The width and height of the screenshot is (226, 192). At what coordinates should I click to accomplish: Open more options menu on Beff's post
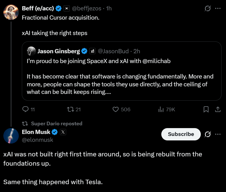[x=218, y=8]
